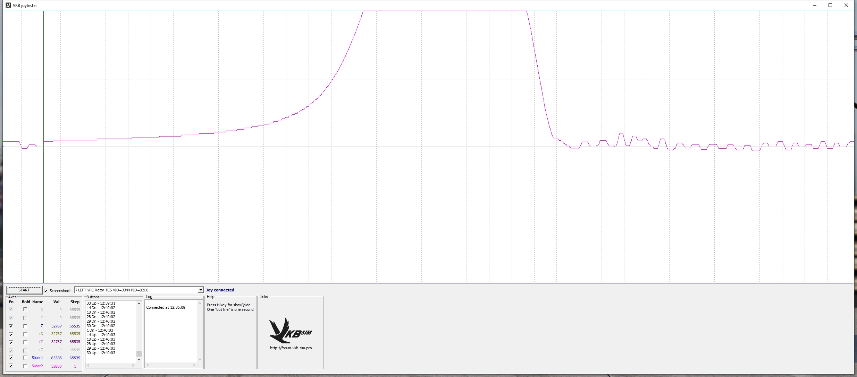Disable the rY axis En checkbox

[x=11, y=342]
